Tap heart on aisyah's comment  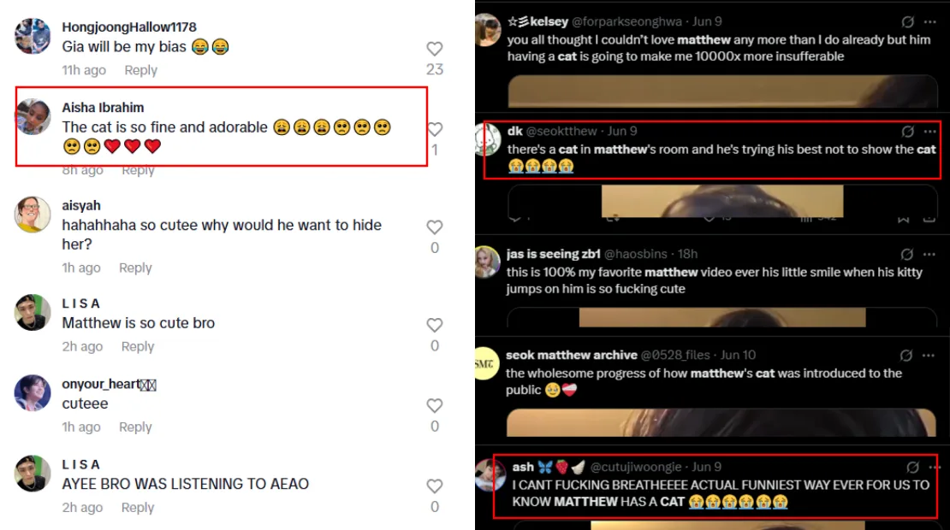pos(435,227)
